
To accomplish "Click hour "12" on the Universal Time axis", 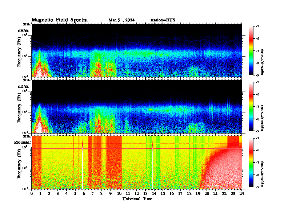I will tap(137, 193).
